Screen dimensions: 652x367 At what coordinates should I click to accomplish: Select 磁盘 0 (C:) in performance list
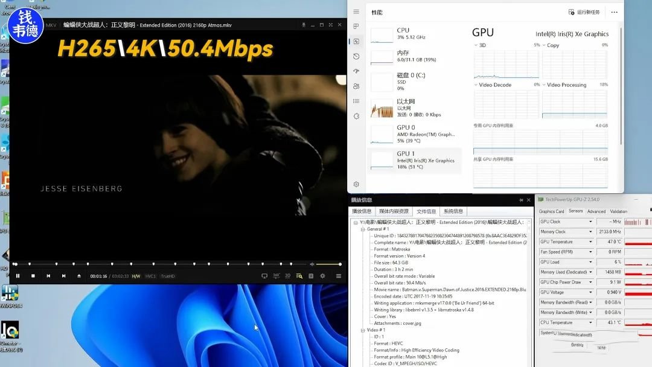click(x=415, y=81)
